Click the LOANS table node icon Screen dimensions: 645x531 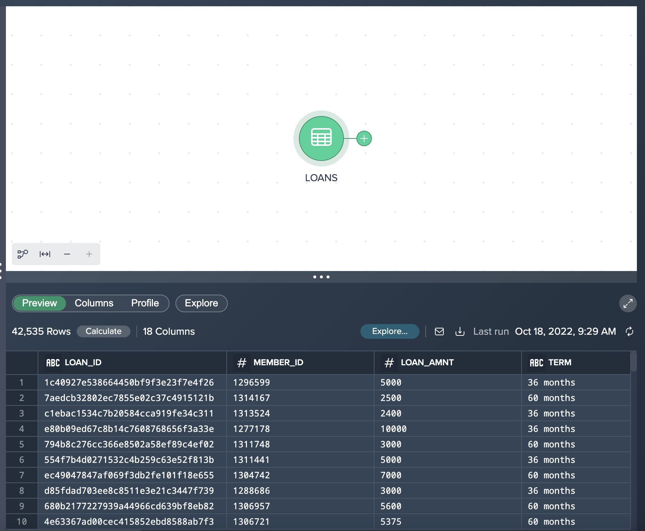pos(321,138)
